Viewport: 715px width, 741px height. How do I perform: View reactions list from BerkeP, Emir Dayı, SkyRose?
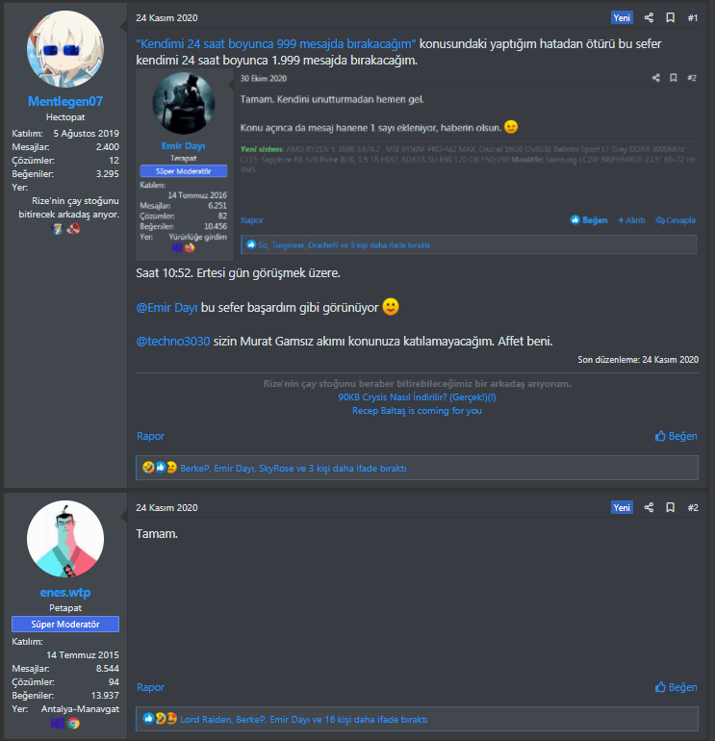coord(293,469)
